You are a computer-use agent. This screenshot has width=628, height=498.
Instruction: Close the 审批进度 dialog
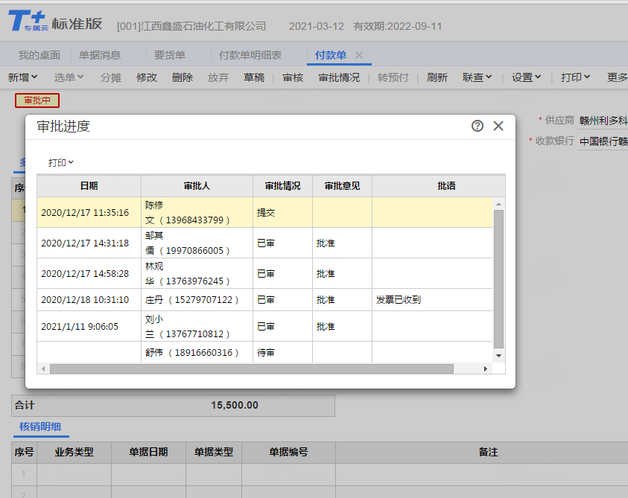498,126
